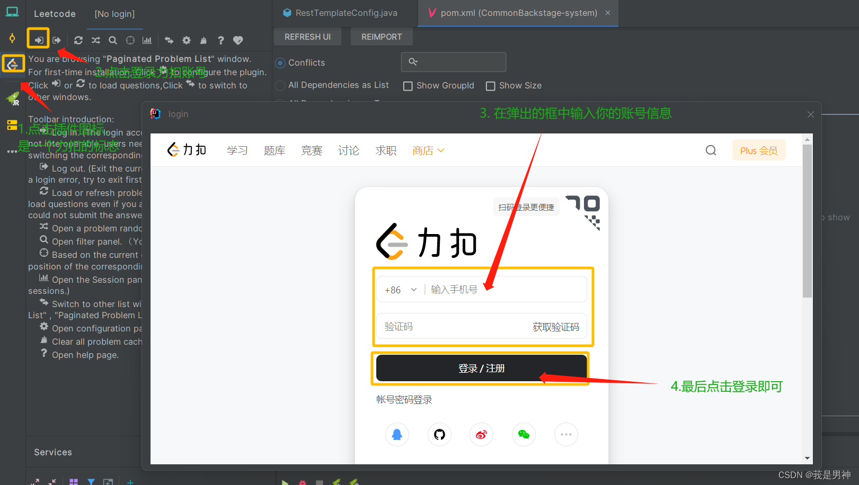Open the 竞赛 nav item
Screen dimensions: 859x485
pos(312,151)
